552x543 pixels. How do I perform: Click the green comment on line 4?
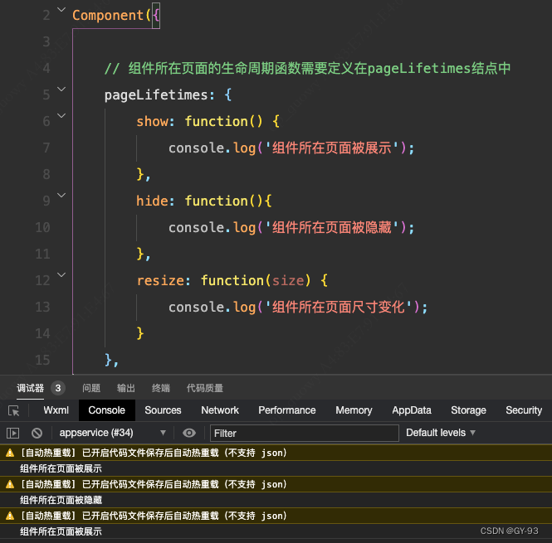(x=307, y=68)
